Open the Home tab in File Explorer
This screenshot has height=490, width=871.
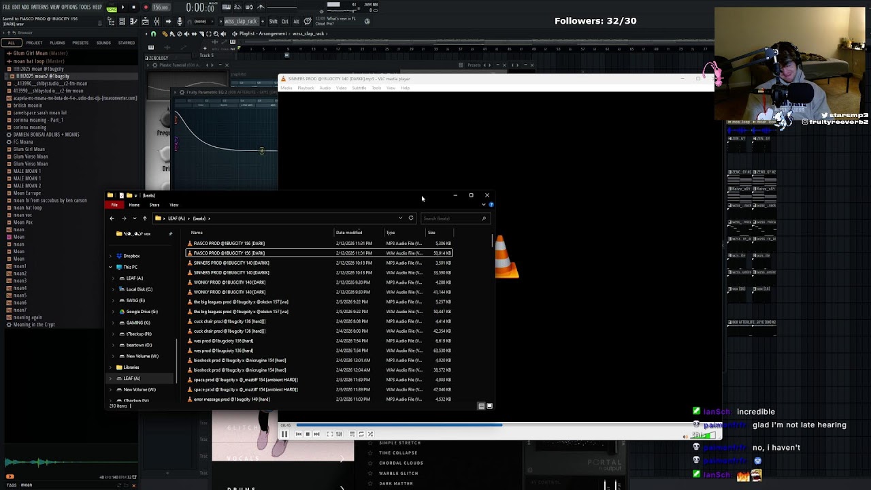point(134,205)
